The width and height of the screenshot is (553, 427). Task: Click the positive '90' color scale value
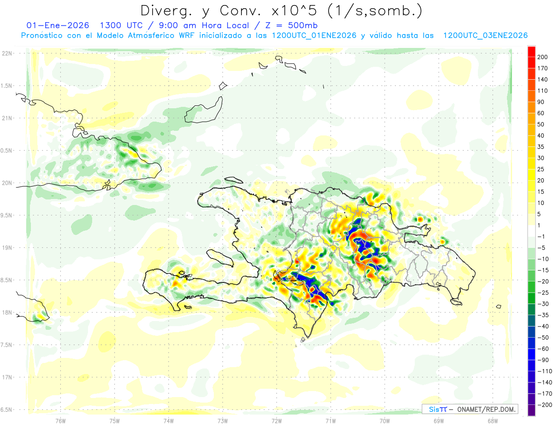tap(541, 102)
